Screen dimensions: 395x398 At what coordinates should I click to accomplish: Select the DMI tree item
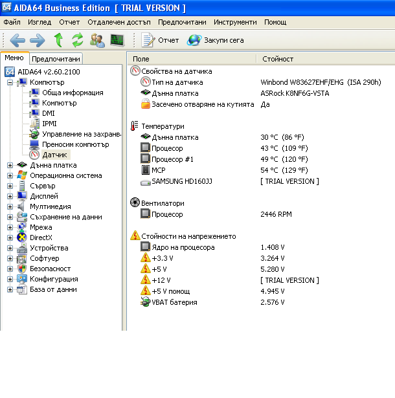point(49,113)
